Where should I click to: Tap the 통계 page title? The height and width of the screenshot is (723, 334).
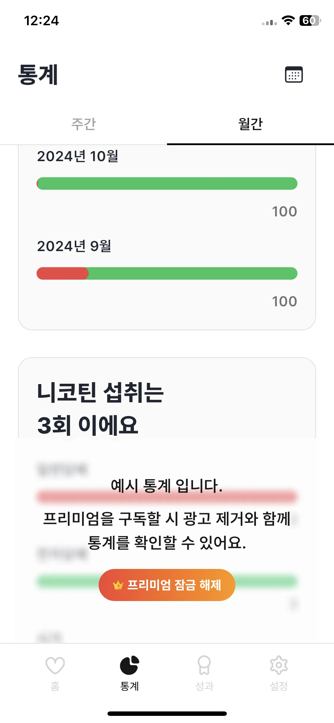click(x=38, y=75)
